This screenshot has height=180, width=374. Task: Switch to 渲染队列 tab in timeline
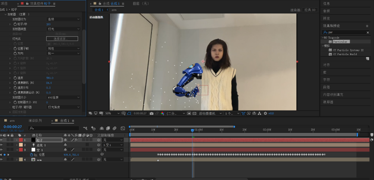pos(35,121)
